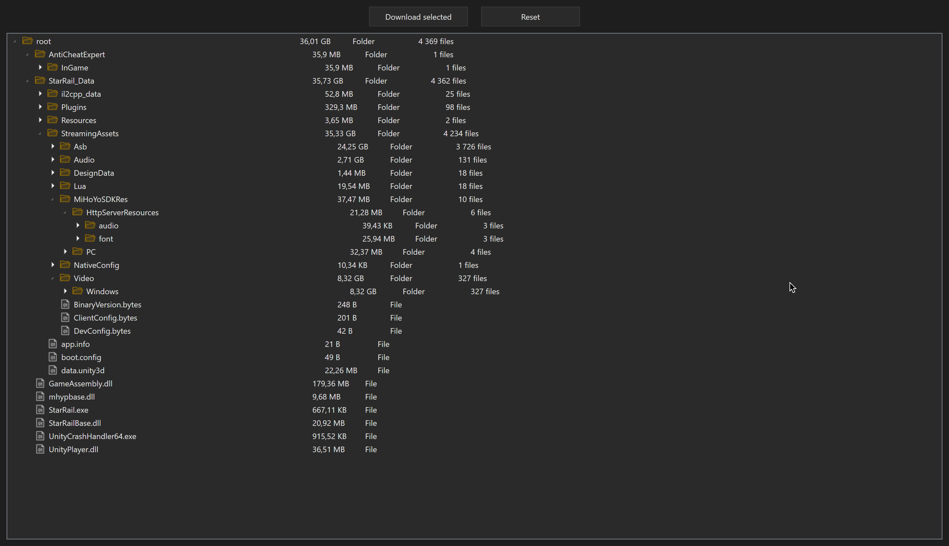949x546 pixels.
Task: Collapse the StreamingAssets folder
Action: click(40, 134)
